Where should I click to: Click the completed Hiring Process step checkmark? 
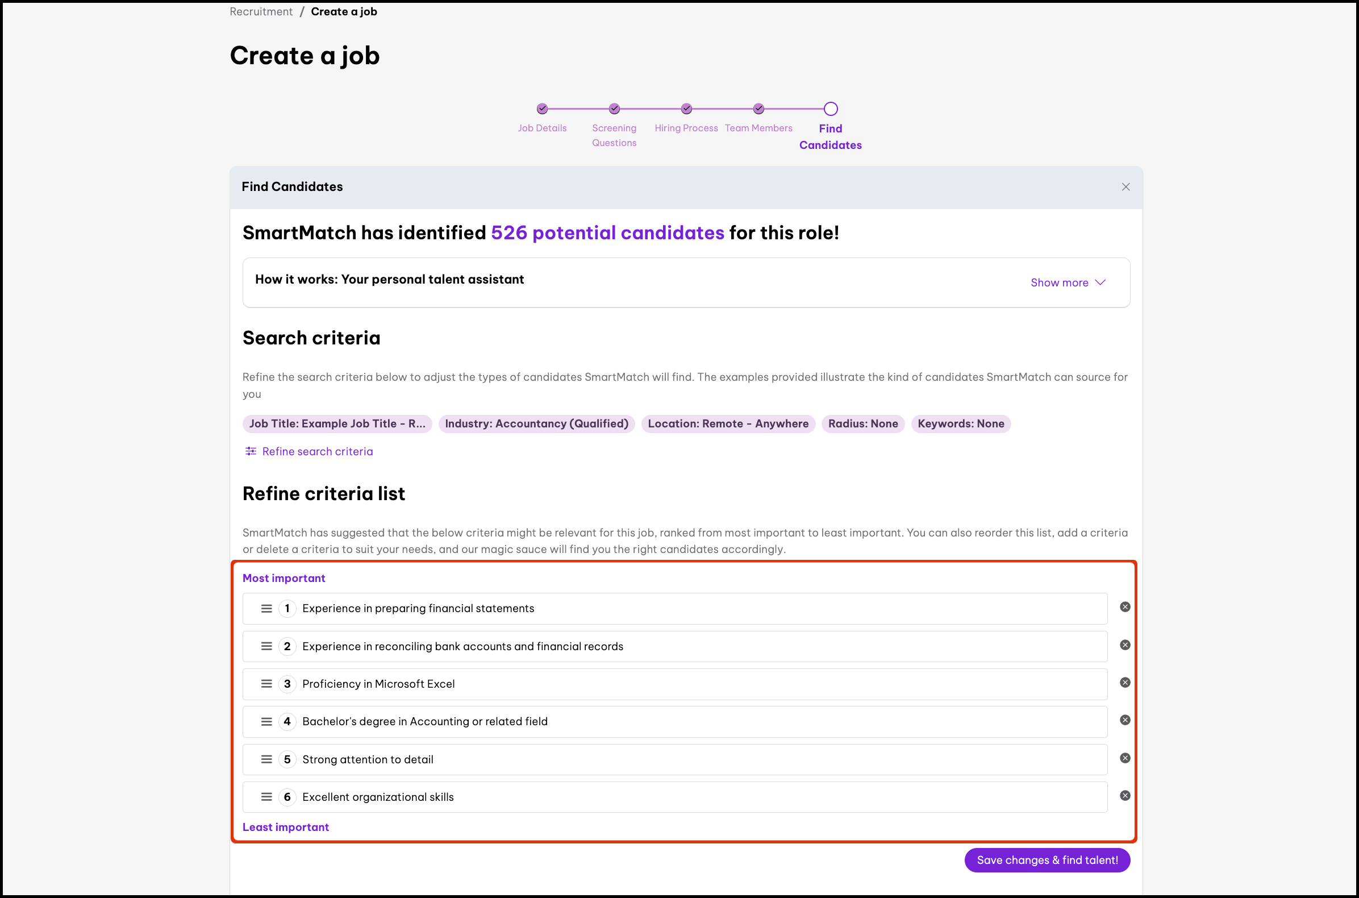click(686, 109)
